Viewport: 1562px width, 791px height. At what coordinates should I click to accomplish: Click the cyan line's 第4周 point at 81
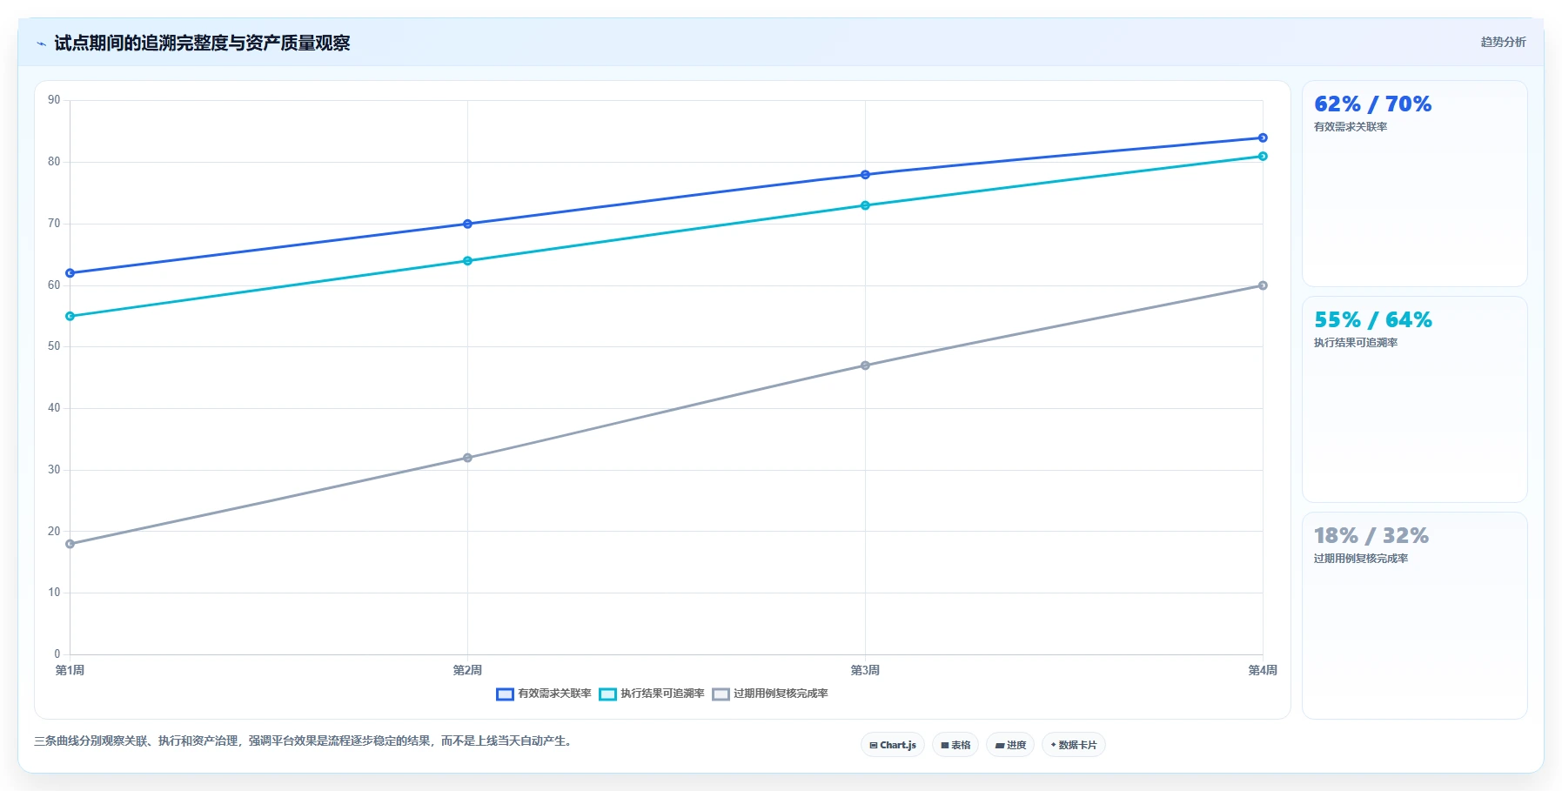point(1263,157)
